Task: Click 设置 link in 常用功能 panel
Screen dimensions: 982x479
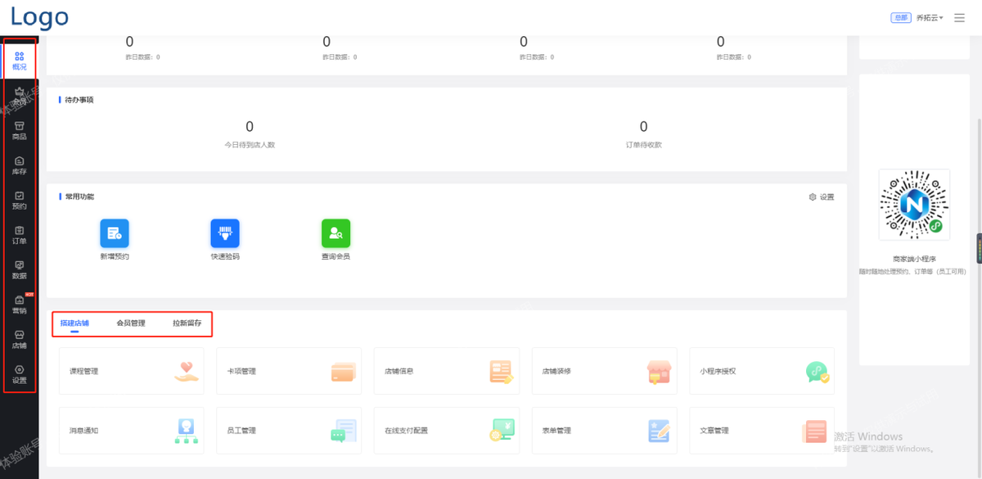Action: (822, 197)
